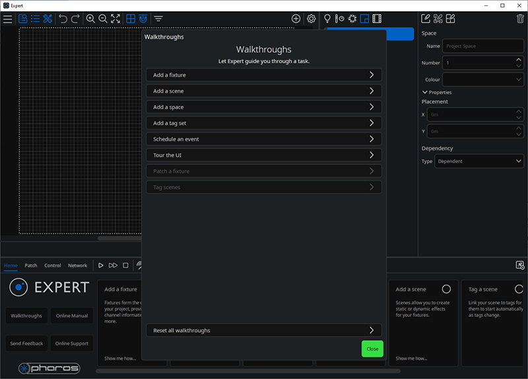528x379 pixels.
Task: Zoom out with the magnifier minus
Action: tap(103, 18)
